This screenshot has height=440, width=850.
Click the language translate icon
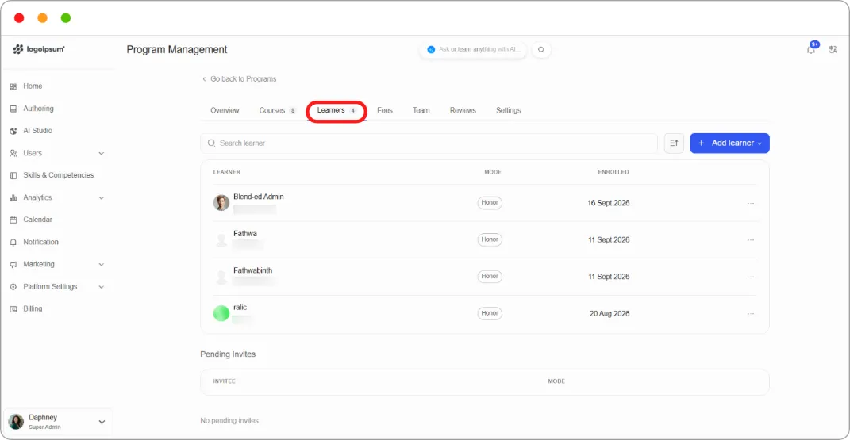pos(833,50)
